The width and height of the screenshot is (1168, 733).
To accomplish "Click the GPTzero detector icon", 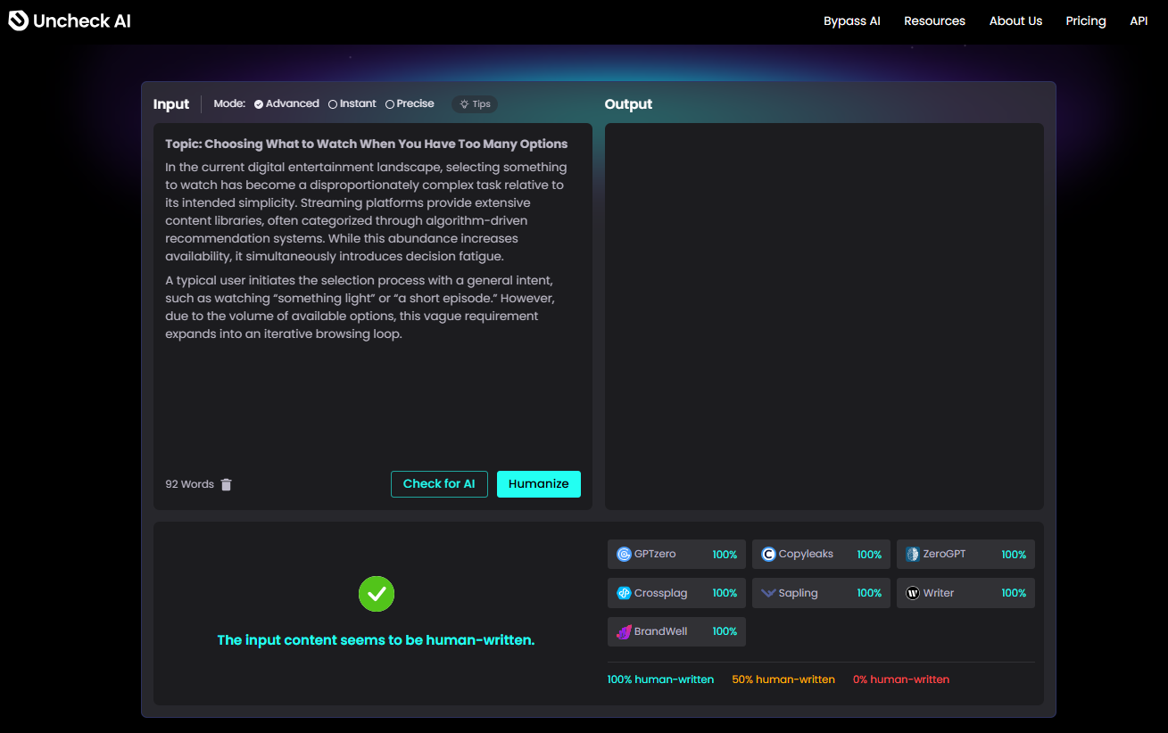I will [x=624, y=555].
